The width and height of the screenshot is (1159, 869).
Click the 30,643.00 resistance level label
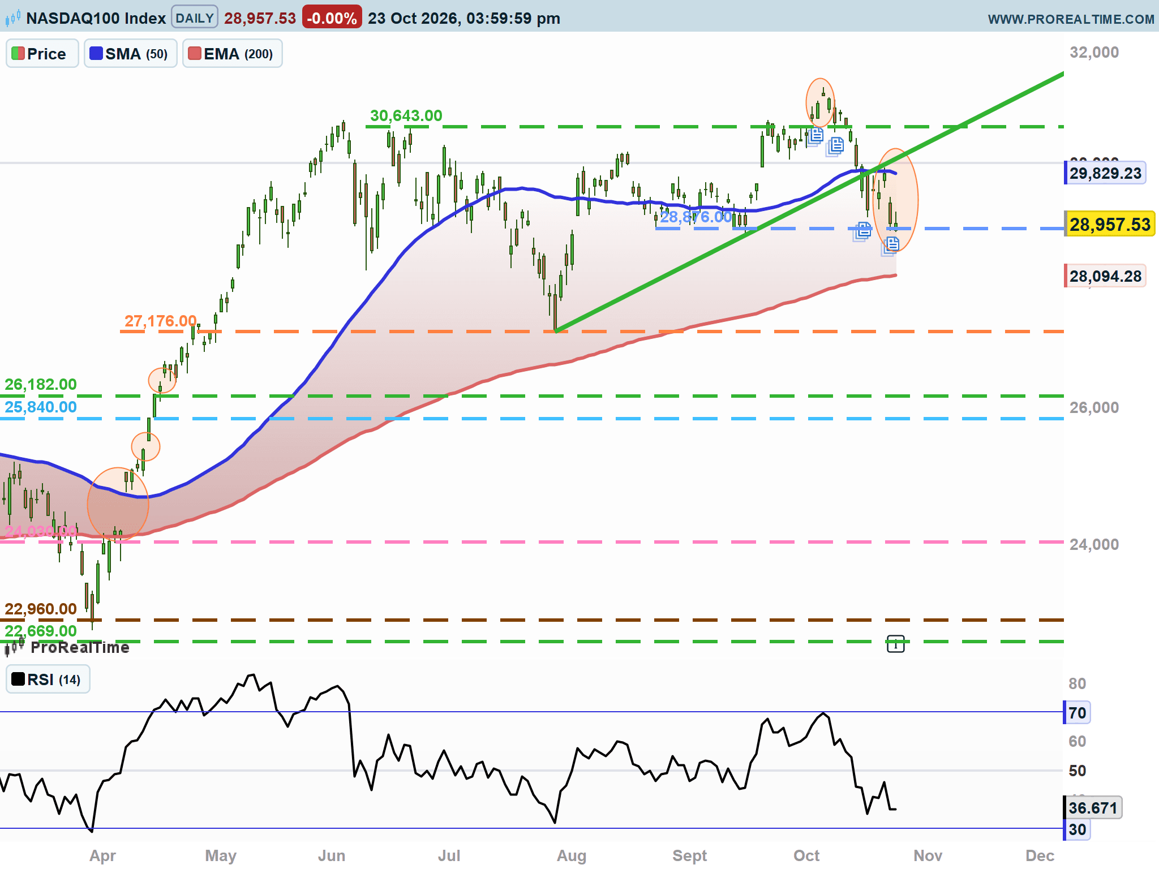coord(406,116)
